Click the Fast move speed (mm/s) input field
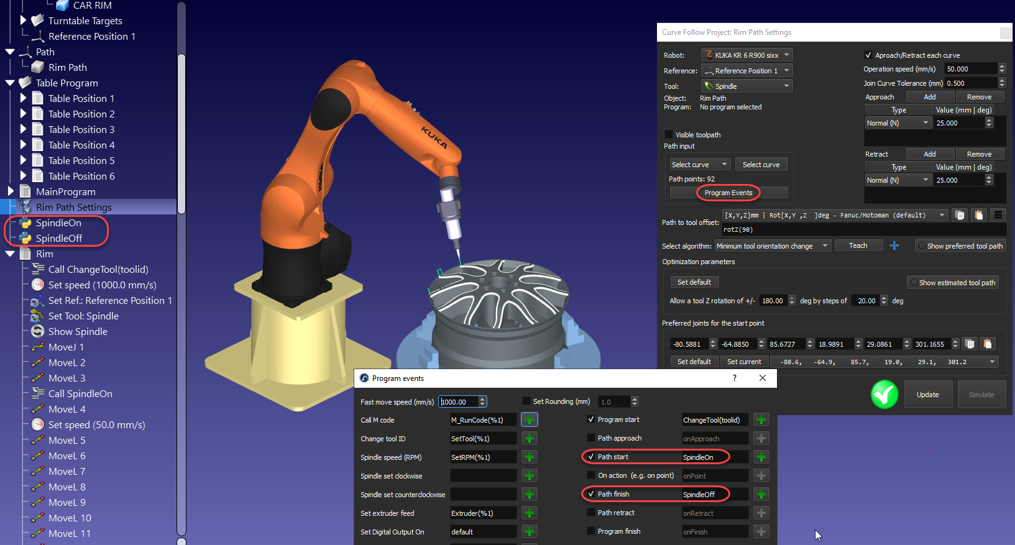Screen dimensions: 1015x545 point(458,401)
